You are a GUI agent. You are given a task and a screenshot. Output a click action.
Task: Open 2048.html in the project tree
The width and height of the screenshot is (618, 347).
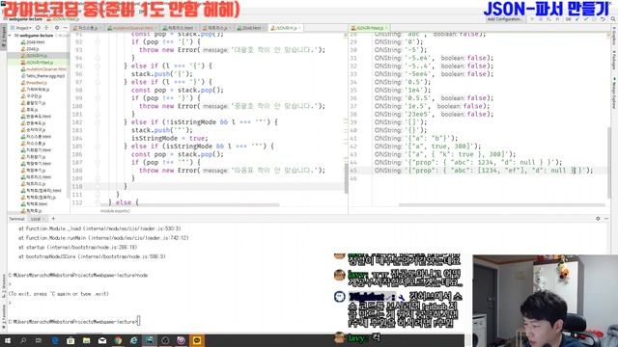coord(33,42)
